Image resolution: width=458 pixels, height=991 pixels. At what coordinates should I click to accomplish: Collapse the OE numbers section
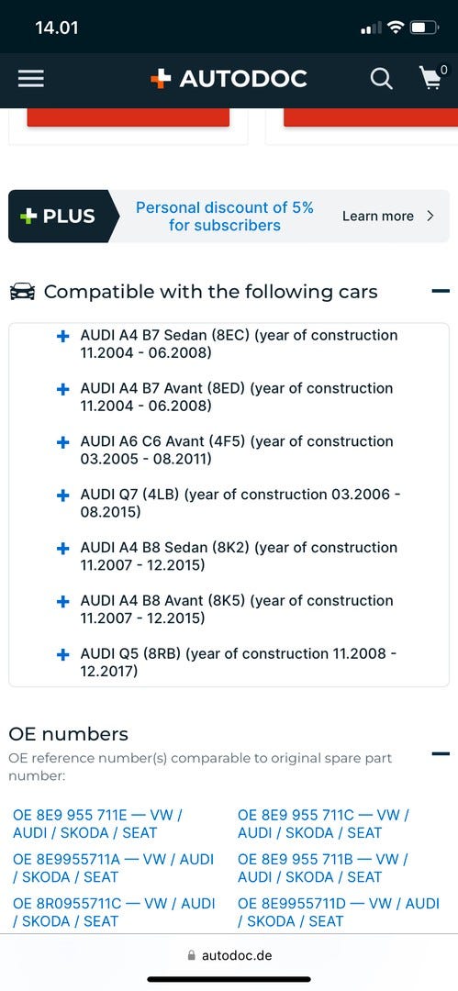(x=441, y=753)
